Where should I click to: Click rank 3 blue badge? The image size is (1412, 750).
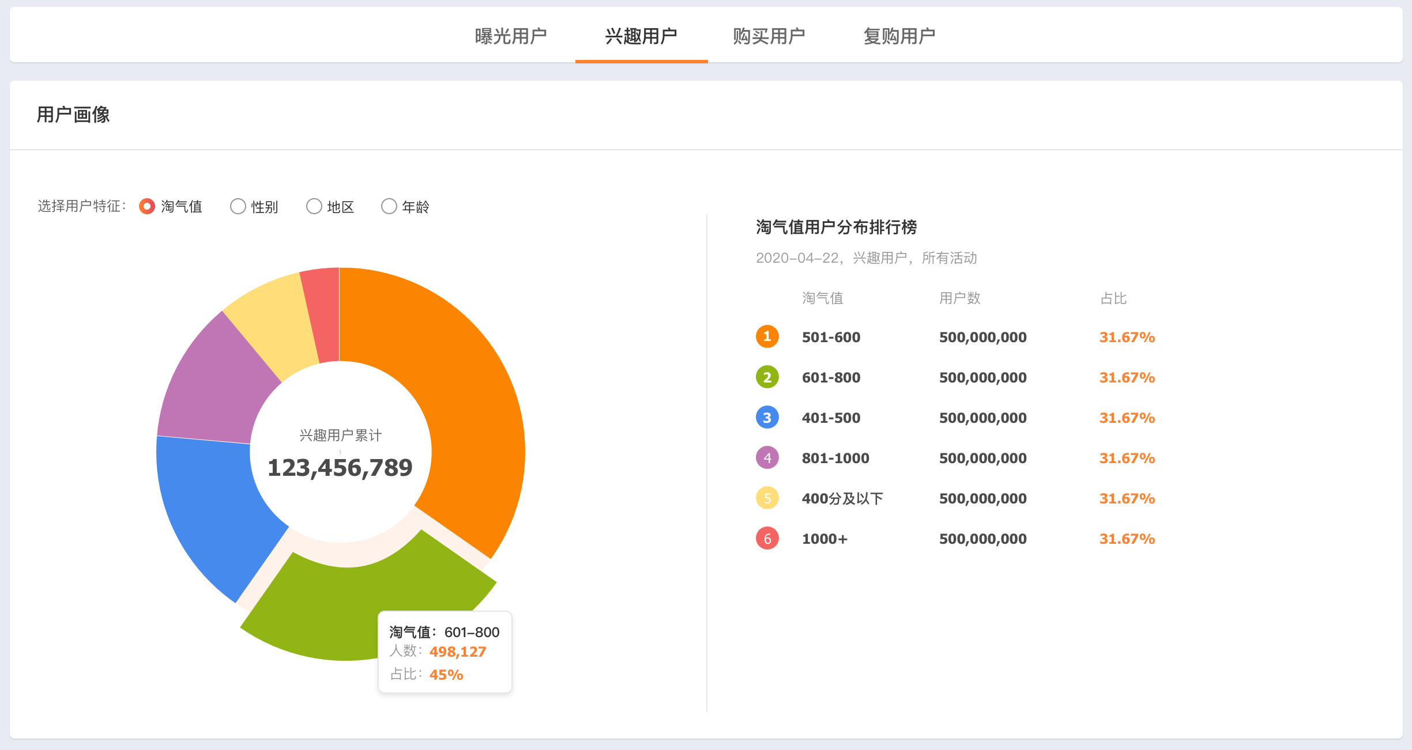click(x=767, y=417)
